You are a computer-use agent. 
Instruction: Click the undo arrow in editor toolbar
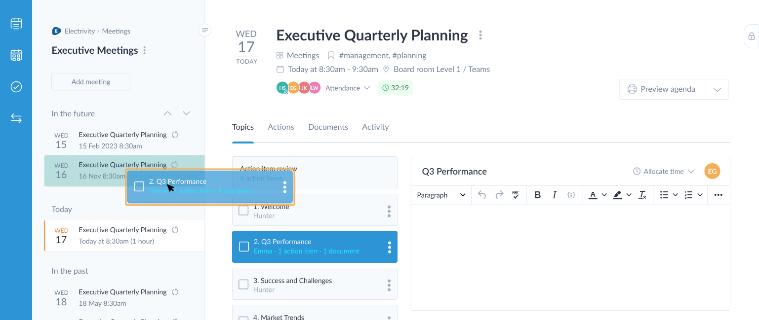[482, 195]
